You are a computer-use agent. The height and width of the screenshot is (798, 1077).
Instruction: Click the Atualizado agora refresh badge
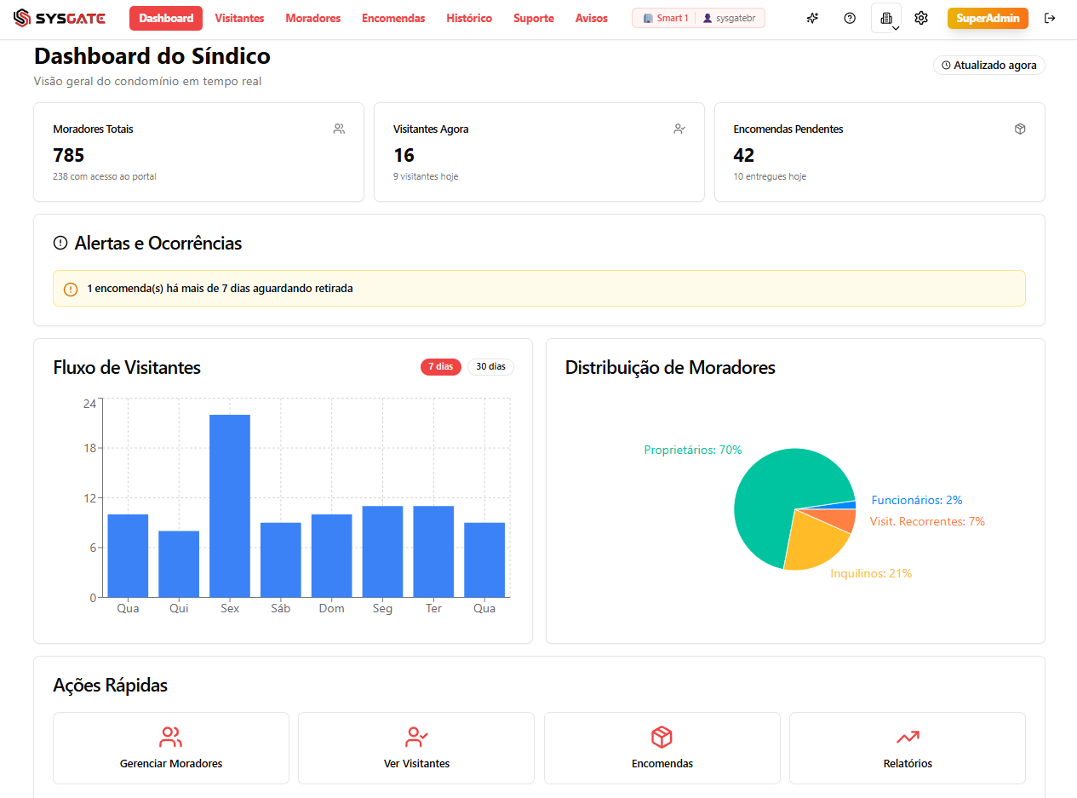click(989, 65)
